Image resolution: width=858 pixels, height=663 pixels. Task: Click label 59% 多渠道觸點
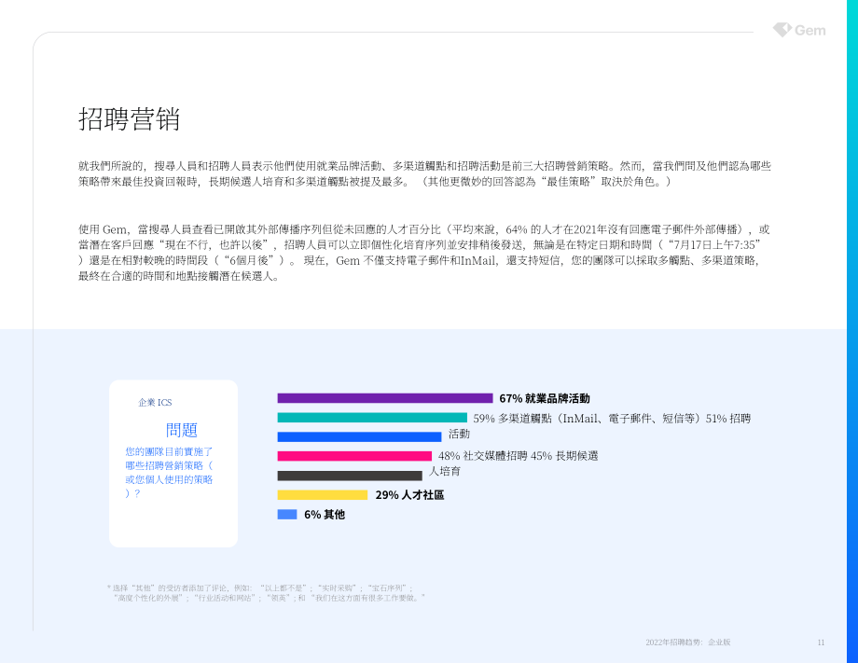pyautogui.click(x=586, y=419)
